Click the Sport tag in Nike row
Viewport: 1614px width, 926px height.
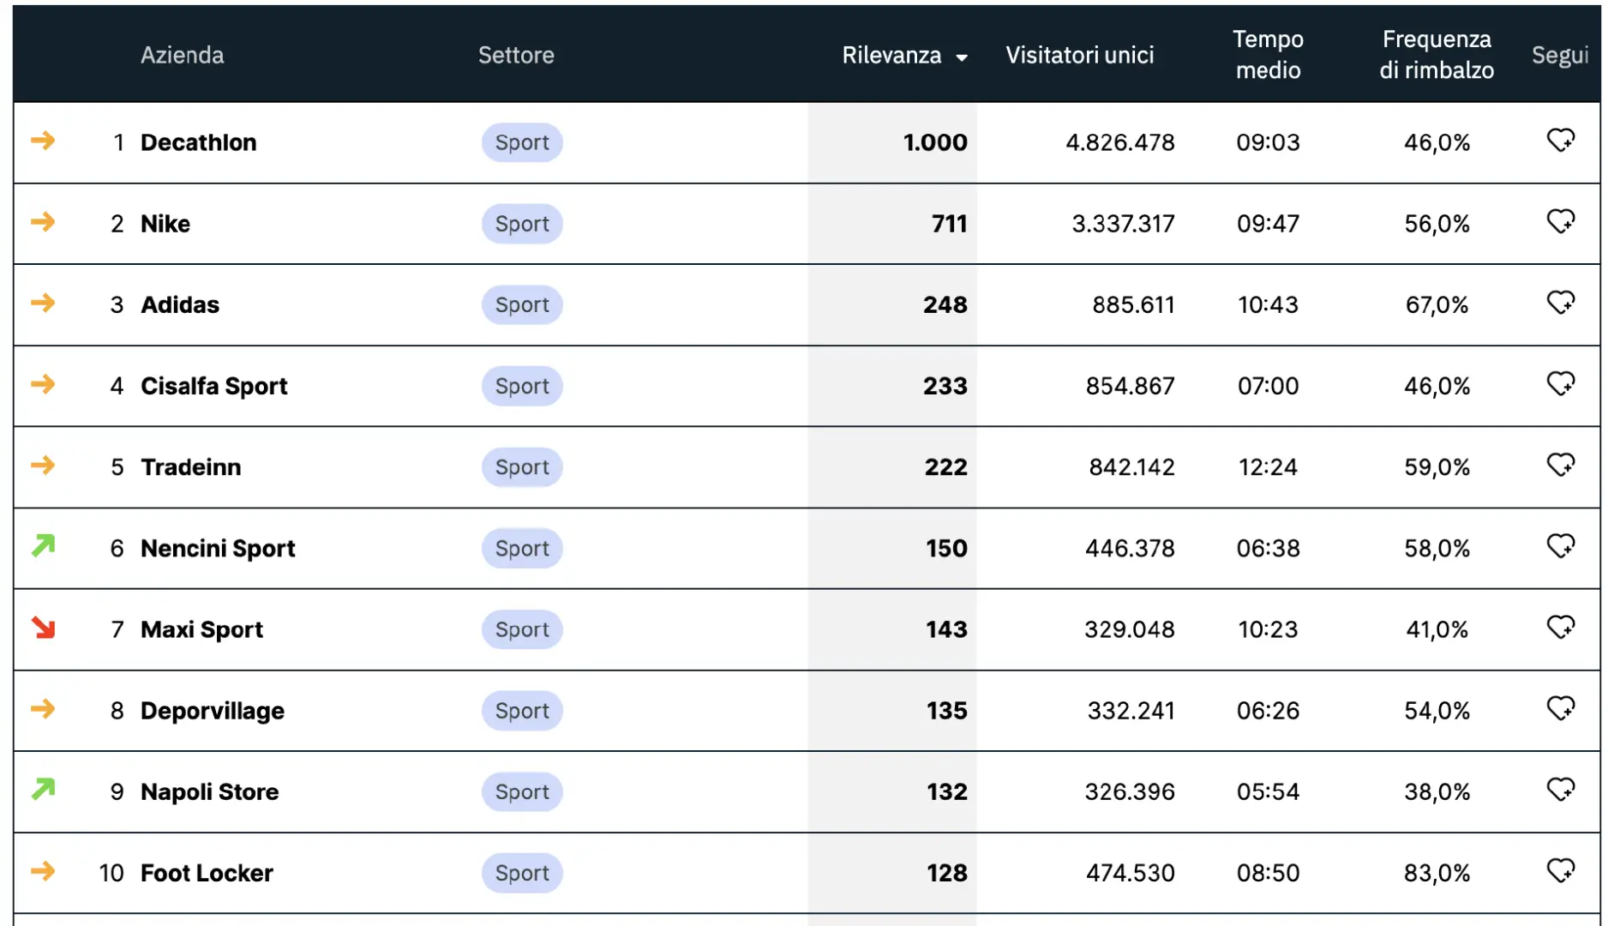(522, 224)
